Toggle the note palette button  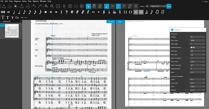click(107, 6)
